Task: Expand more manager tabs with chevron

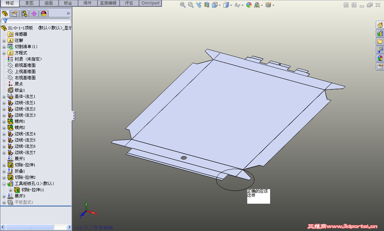Action: pyautogui.click(x=68, y=13)
